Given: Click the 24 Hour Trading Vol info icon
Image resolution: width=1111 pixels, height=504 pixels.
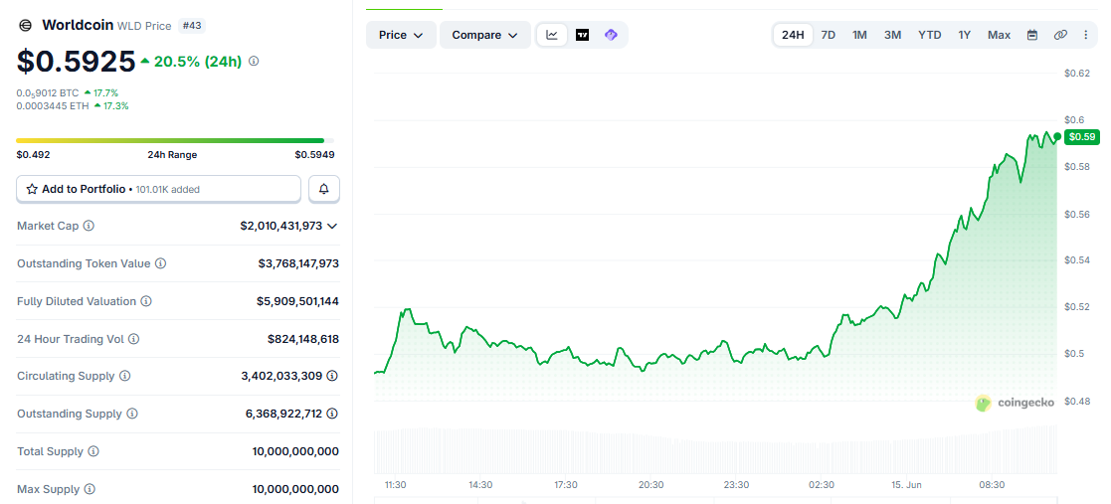Looking at the screenshot, I should (134, 339).
